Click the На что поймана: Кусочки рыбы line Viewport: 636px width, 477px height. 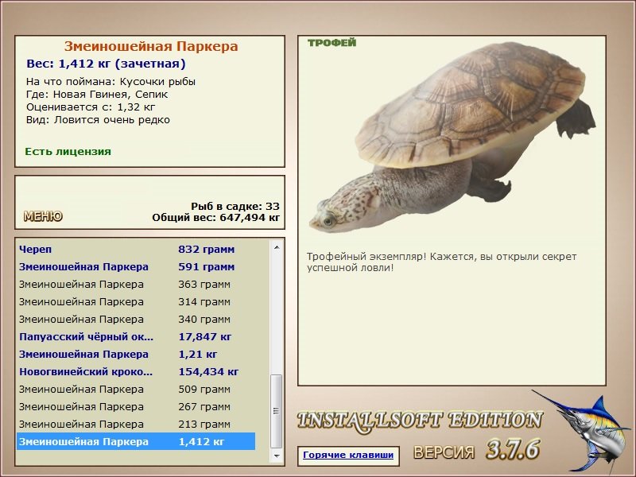[x=111, y=82]
